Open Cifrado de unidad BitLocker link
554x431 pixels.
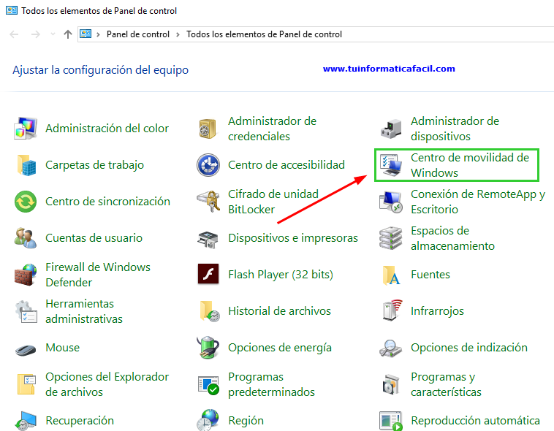coord(273,202)
